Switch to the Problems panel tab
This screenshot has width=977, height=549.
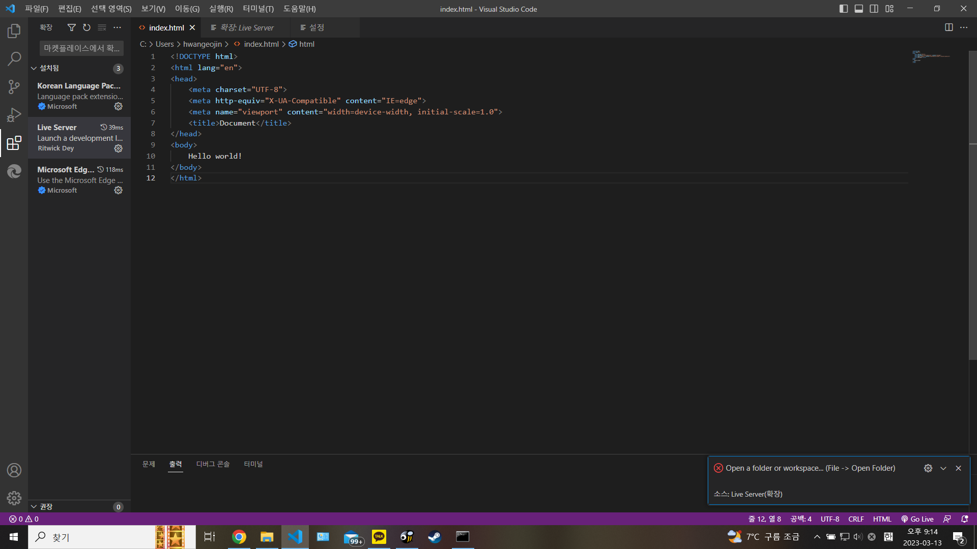click(x=149, y=464)
